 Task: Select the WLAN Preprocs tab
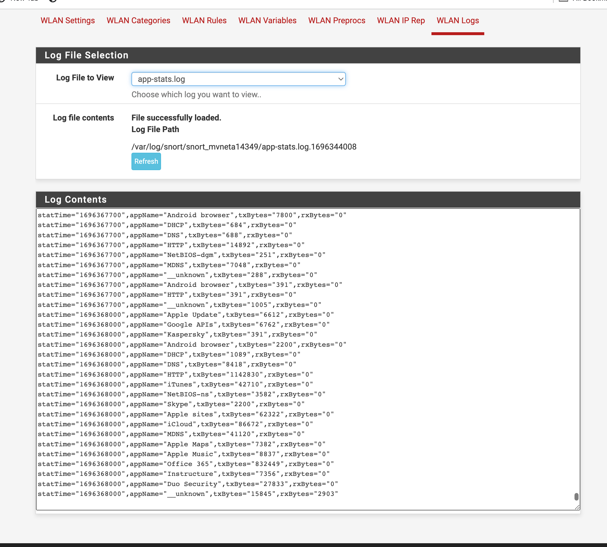coord(336,20)
